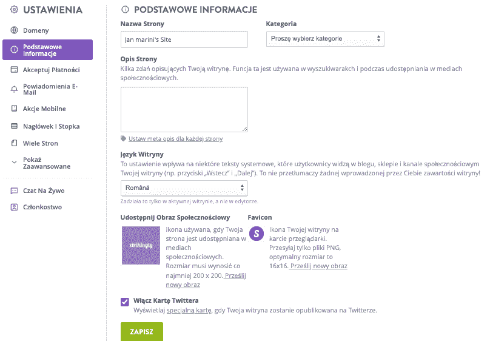Click the globe icon beside Domeny
The height and width of the screenshot is (341, 490).
(14, 30)
